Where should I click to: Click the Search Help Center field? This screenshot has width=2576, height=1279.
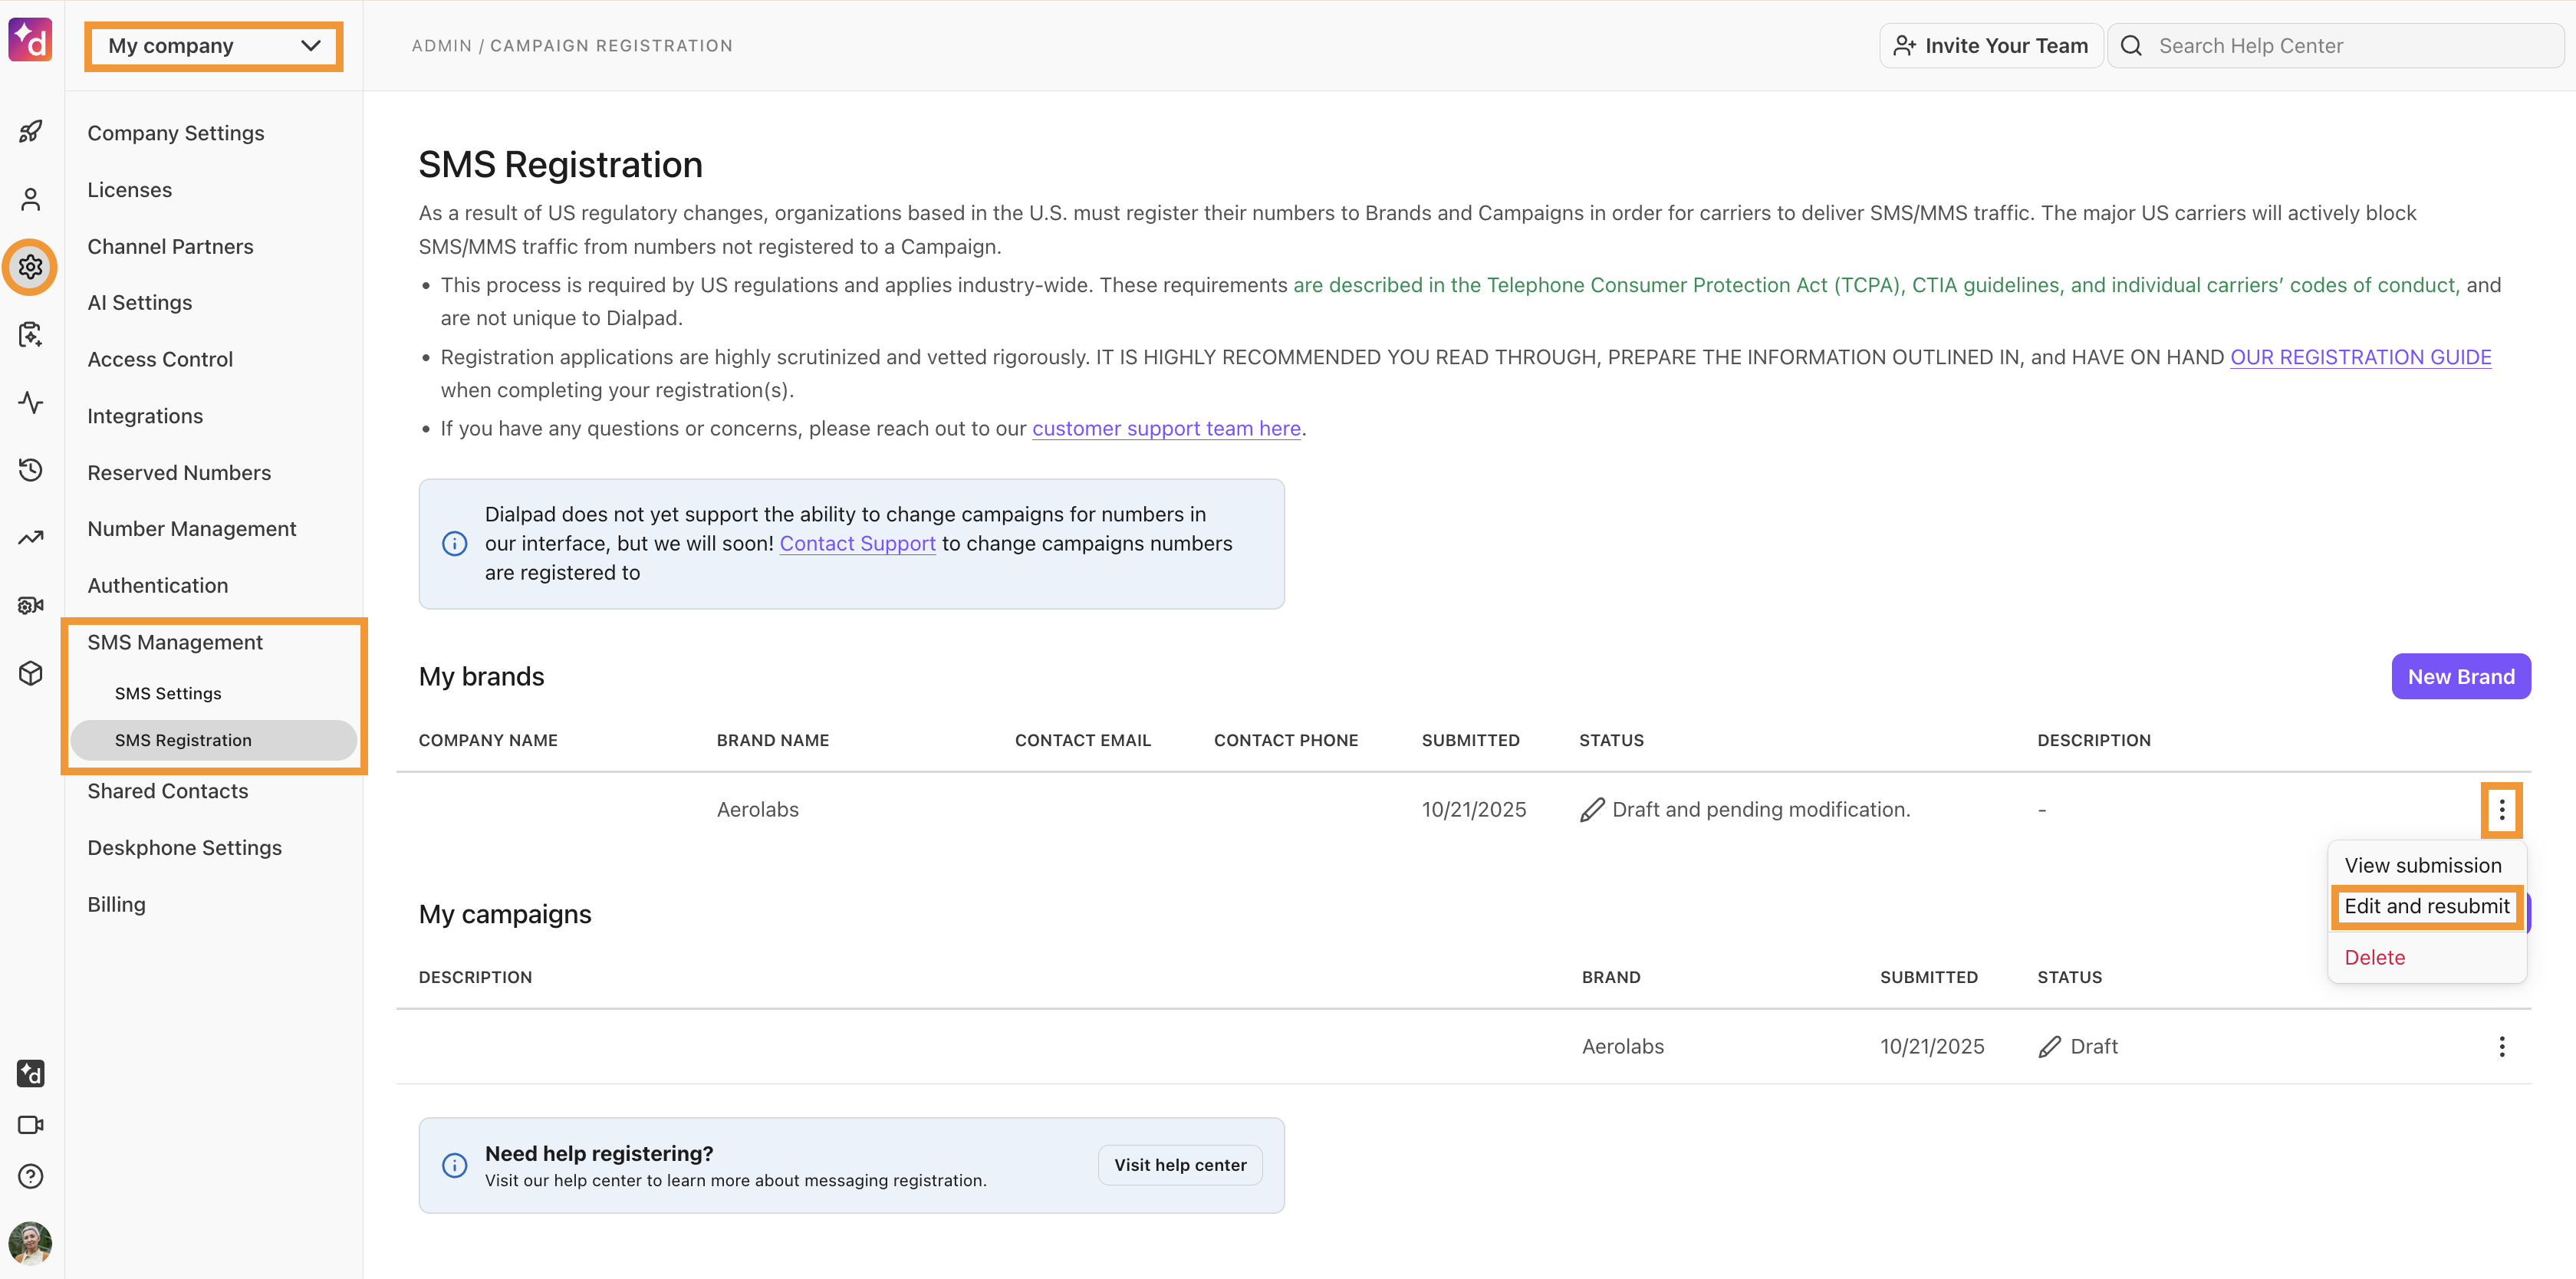pyautogui.click(x=2335, y=46)
